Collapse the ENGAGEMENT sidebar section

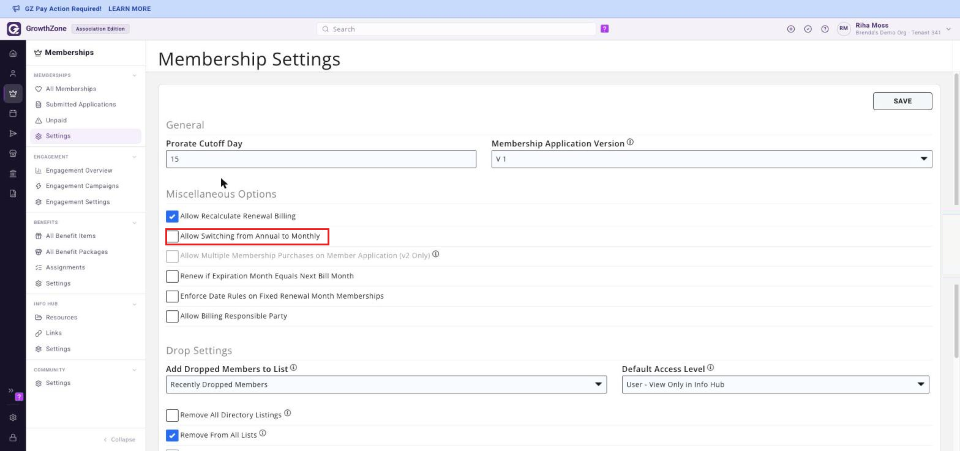tap(135, 157)
